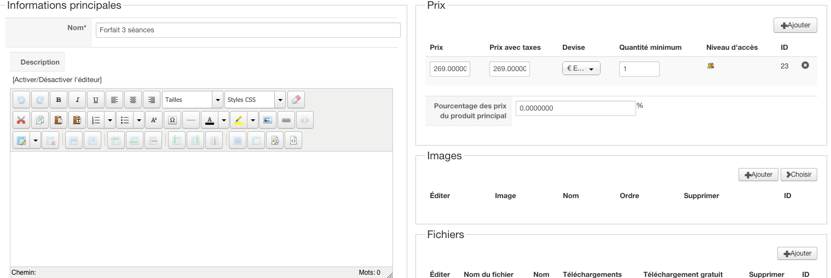Toggle bold formatting in the editor
Image resolution: width=831 pixels, height=278 pixels.
59,100
